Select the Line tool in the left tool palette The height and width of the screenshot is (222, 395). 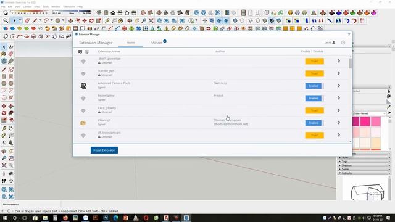[x=4, y=70]
